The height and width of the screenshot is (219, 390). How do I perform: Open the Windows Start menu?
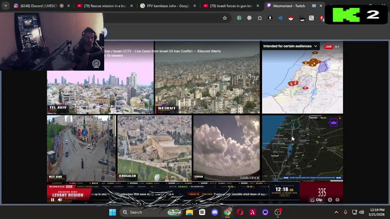112,212
